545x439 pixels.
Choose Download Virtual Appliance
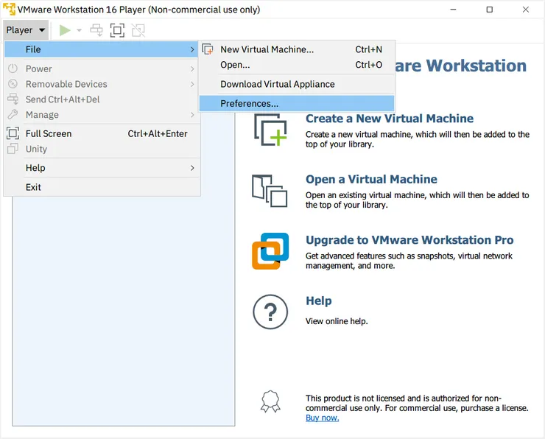(x=297, y=84)
